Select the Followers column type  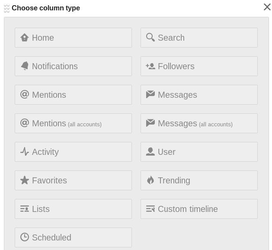click(x=199, y=66)
